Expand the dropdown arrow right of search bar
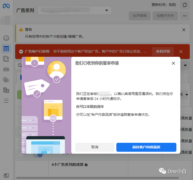193x180 pixels. (185, 65)
